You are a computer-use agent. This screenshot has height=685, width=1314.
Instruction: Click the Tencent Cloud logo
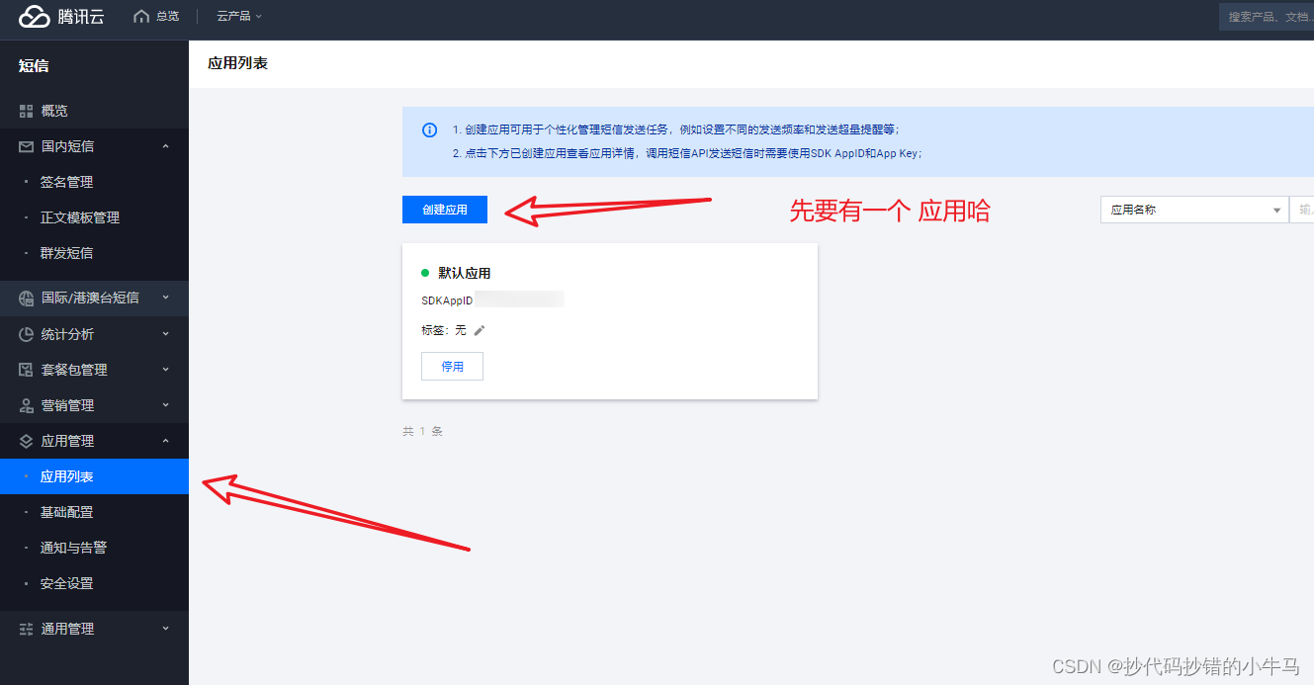tap(60, 16)
